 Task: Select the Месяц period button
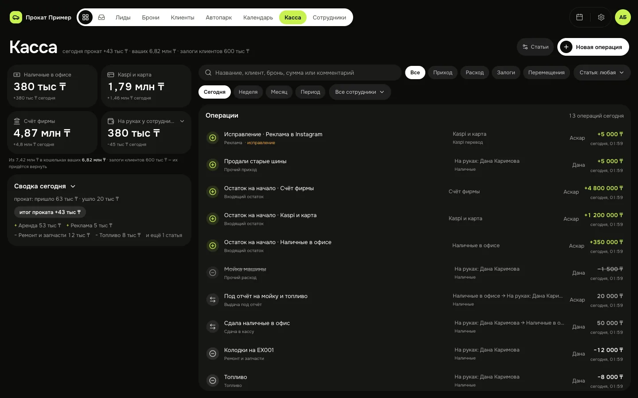pos(279,92)
